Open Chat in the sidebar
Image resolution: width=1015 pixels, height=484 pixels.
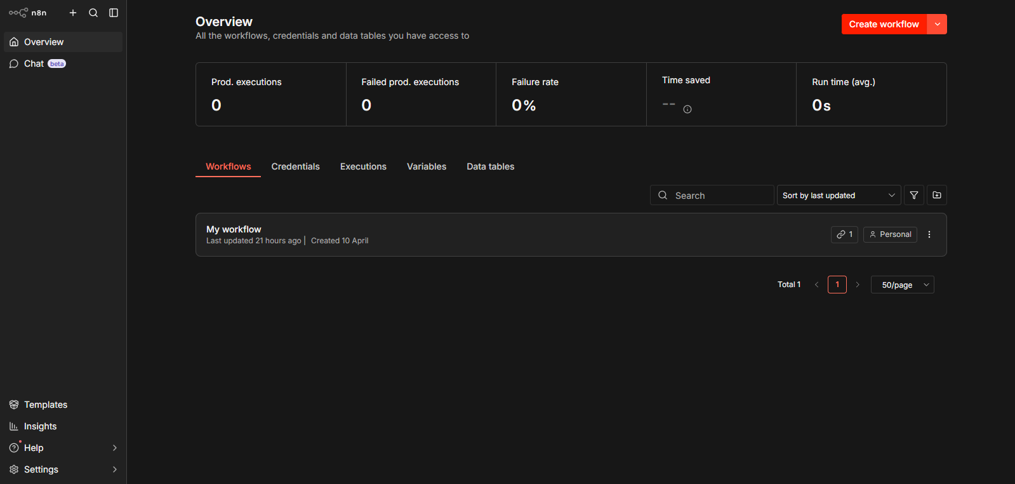click(63, 64)
